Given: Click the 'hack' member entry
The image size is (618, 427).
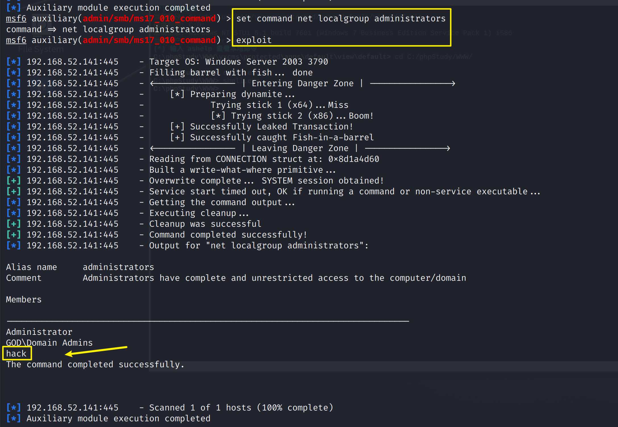Looking at the screenshot, I should pyautogui.click(x=16, y=354).
